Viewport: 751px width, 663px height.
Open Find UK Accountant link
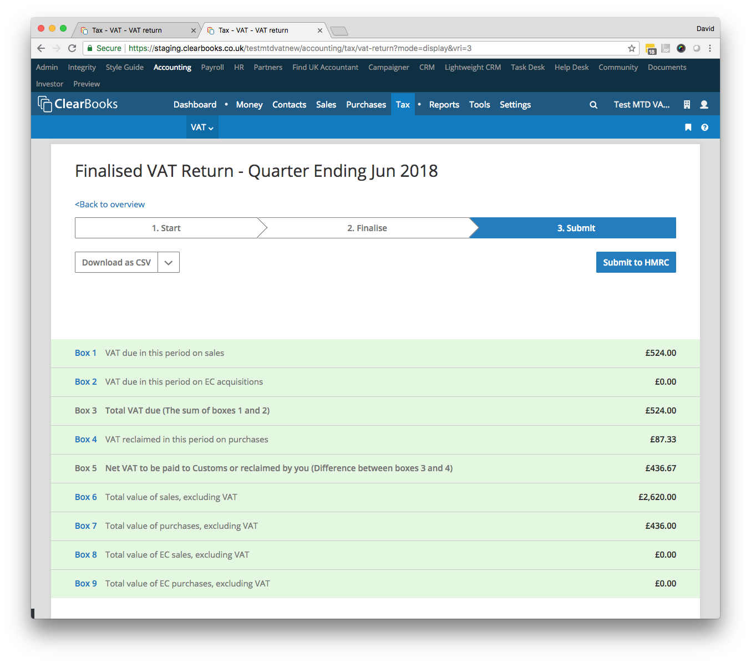click(x=326, y=67)
